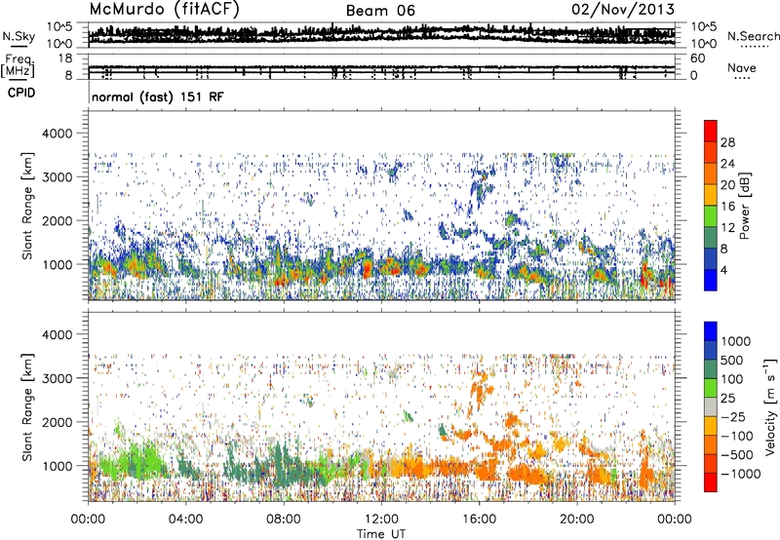
Task: Pick the gray -25 to 25 velocity segment
Action: 711,406
